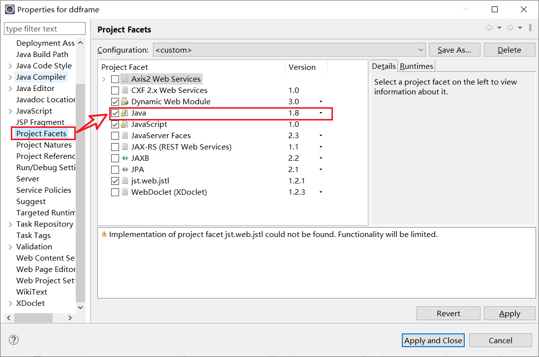Screen dimensions: 539x357
Task: Click the JPA facet icon
Action: (x=124, y=170)
